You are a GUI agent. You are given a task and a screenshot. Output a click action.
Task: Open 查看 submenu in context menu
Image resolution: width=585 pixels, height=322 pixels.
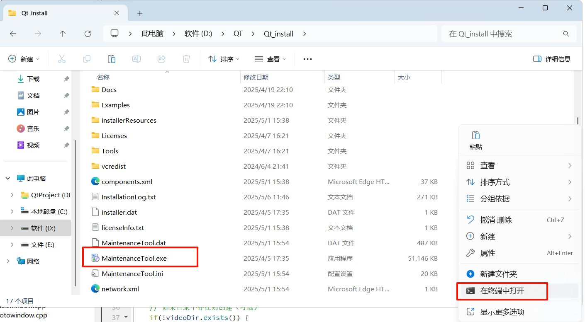click(x=520, y=165)
